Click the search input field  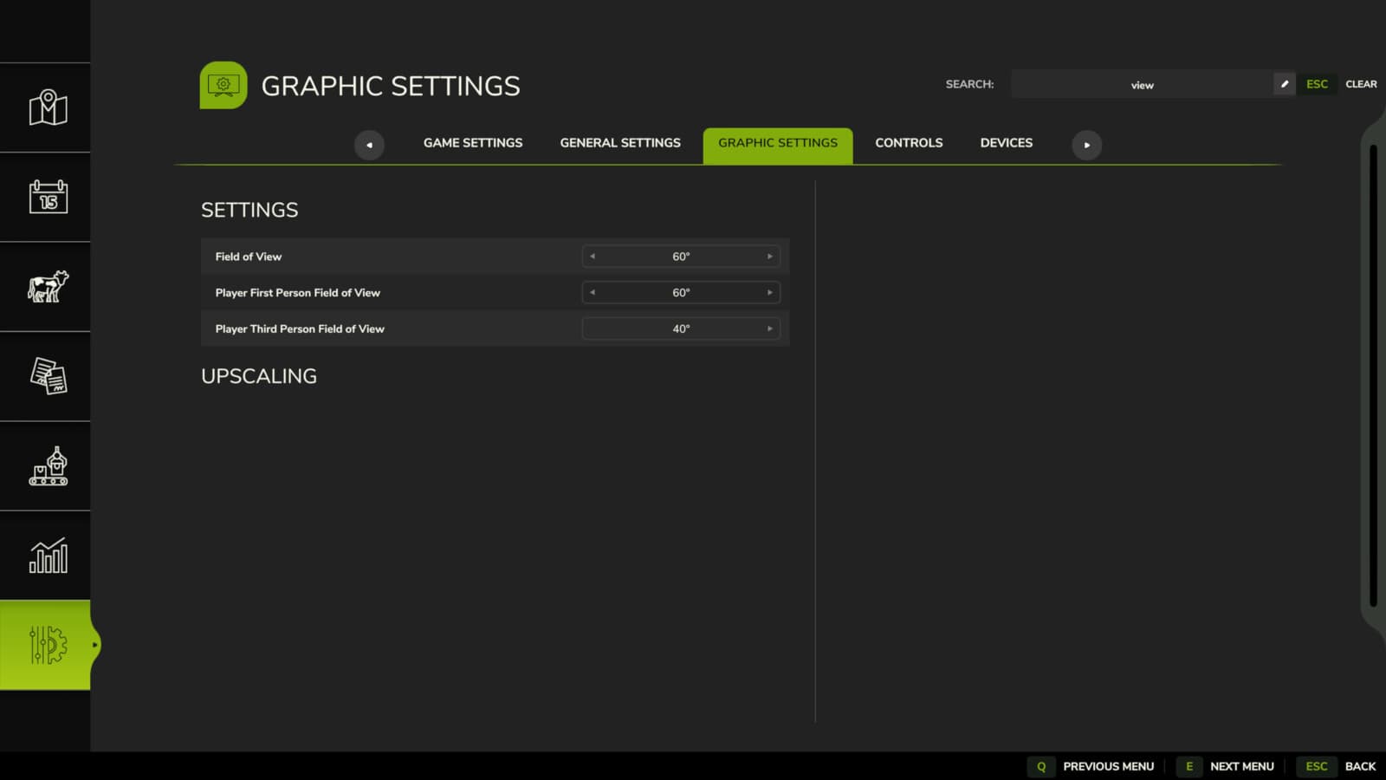(1142, 84)
